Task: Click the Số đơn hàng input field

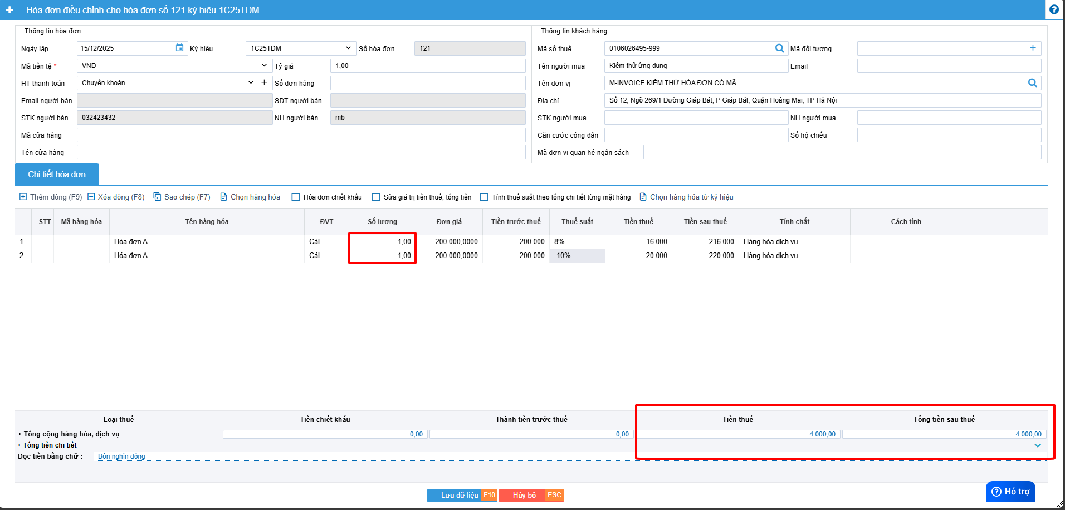Action: [x=427, y=83]
